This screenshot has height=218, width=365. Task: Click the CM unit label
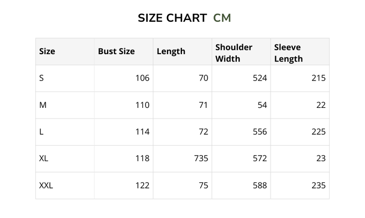click(x=222, y=18)
